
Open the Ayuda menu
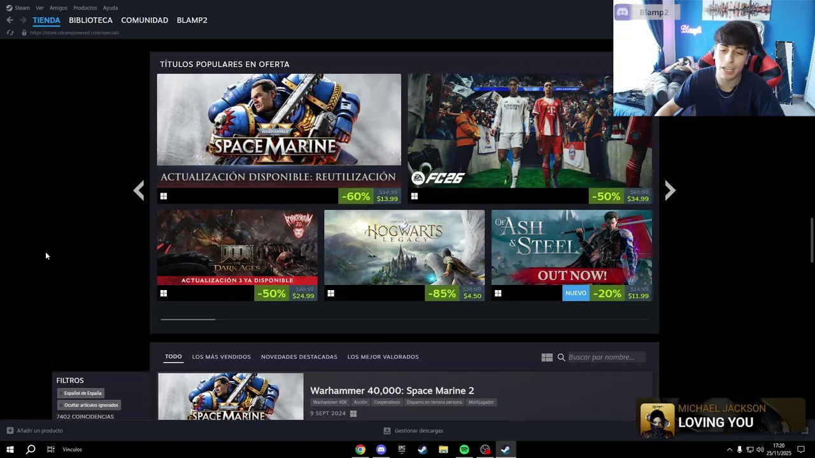tap(111, 8)
